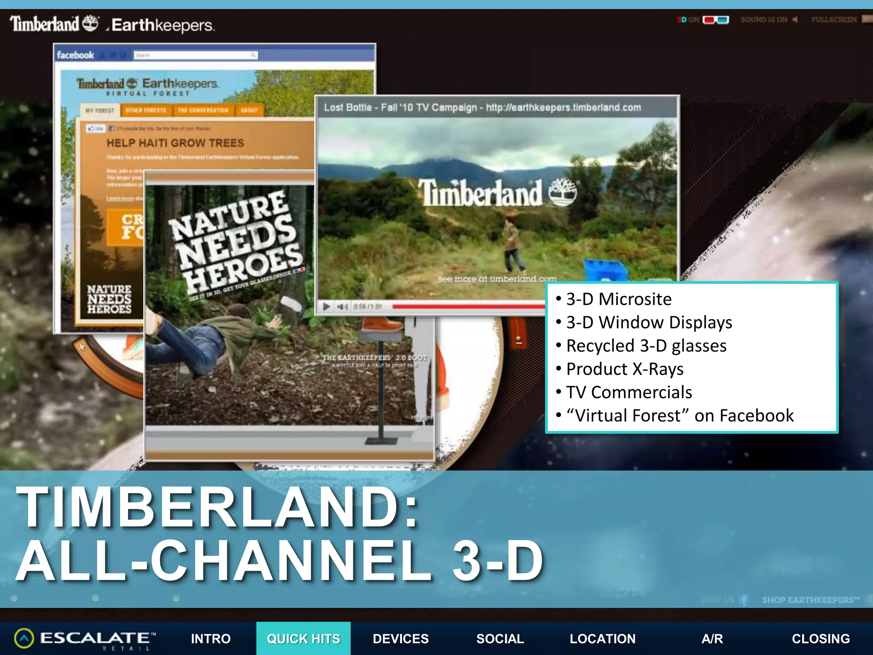Toggle 3D mode via the glasses icon
Image resolution: width=873 pixels, height=655 pixels.
click(716, 20)
